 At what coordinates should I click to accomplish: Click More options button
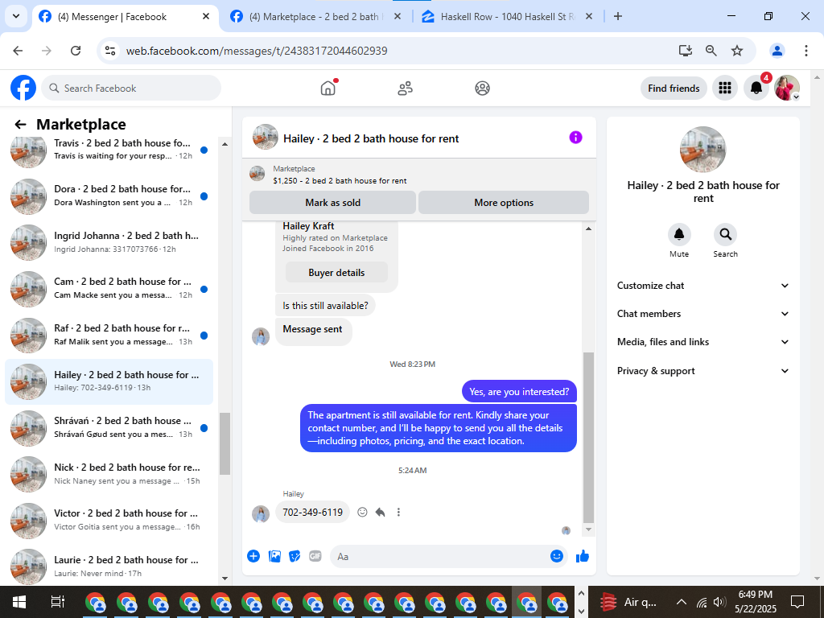pyautogui.click(x=504, y=202)
